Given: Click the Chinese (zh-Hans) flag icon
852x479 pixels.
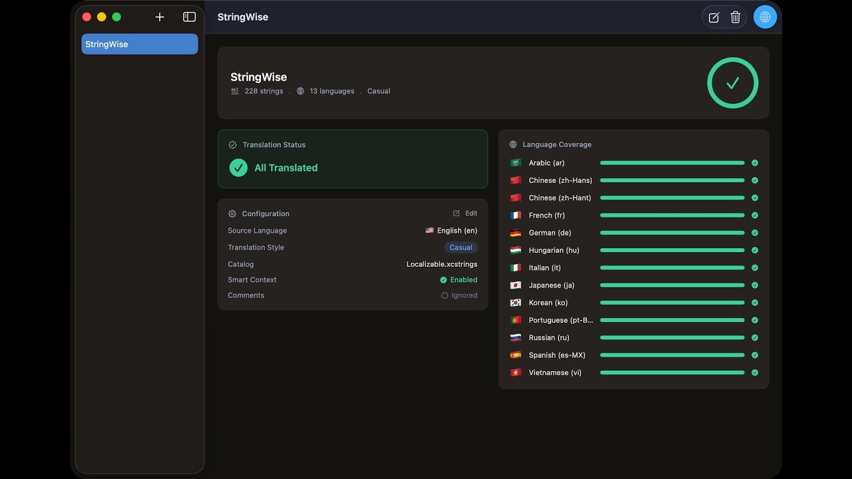Looking at the screenshot, I should (x=515, y=180).
